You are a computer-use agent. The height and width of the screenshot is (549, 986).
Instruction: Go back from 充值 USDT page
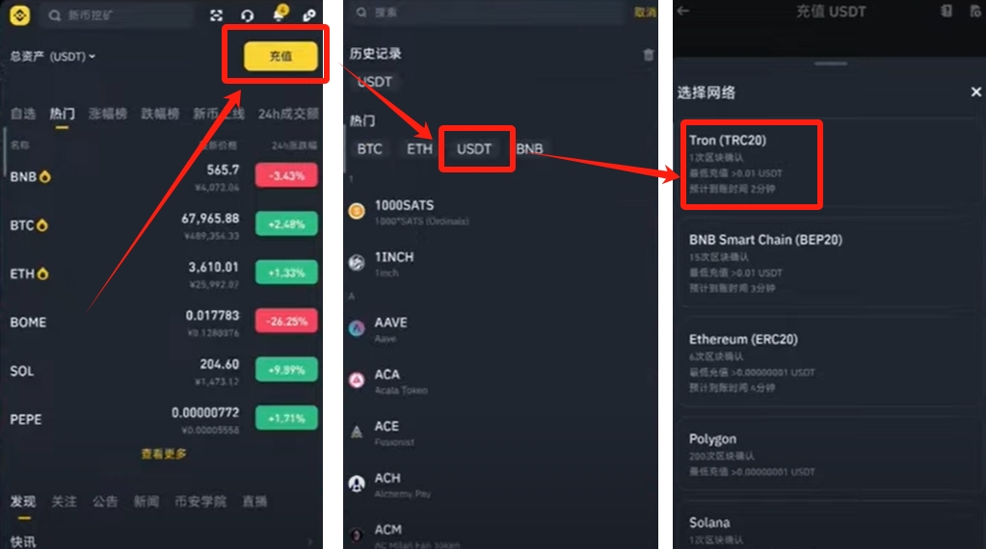point(683,11)
